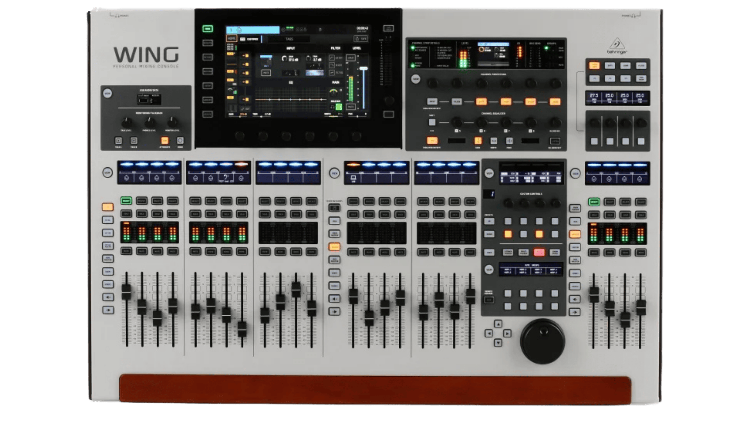Hit the up arrow navigation key
The image size is (750, 422).
pyautogui.click(x=498, y=324)
